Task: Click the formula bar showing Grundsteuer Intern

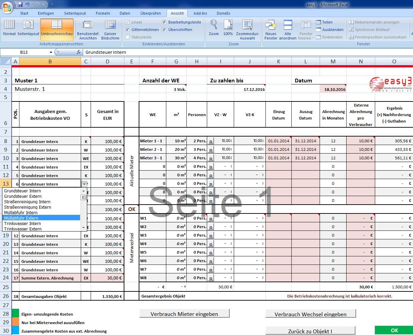Action: 248,52
